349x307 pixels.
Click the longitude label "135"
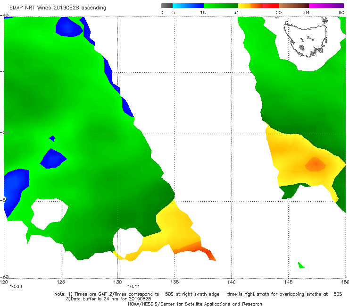[174, 282]
